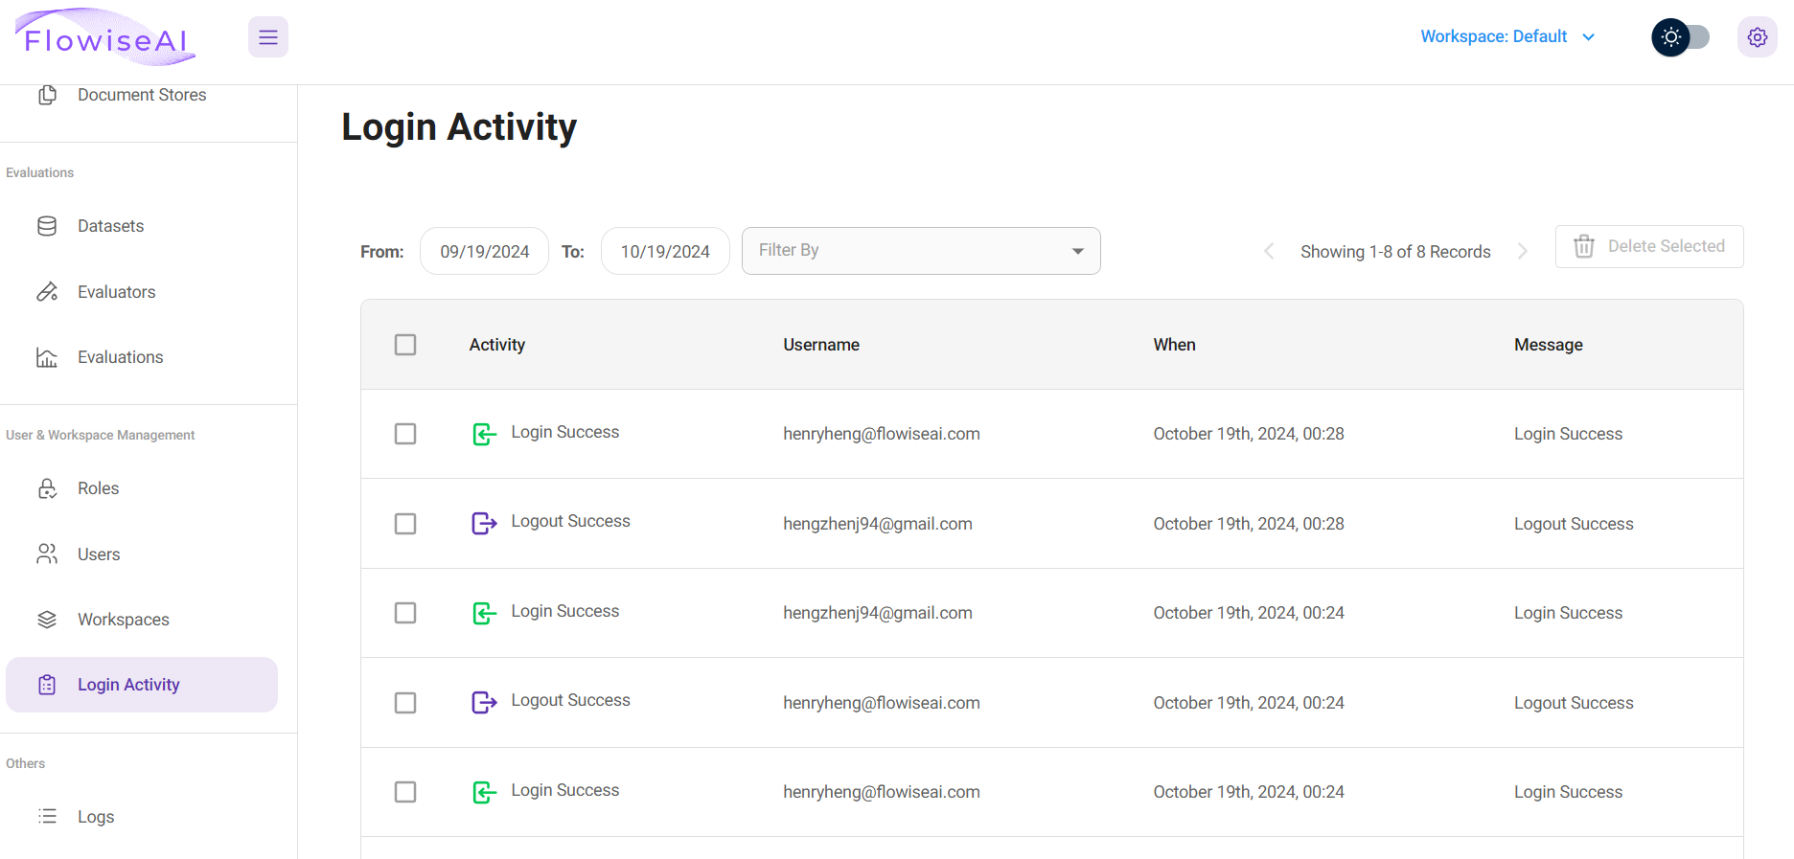
Task: Click the hamburger menu icon
Action: click(x=268, y=37)
